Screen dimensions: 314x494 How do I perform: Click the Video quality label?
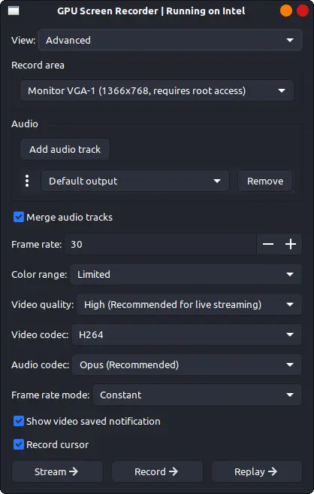(42, 305)
